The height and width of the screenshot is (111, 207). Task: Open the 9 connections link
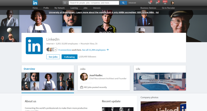point(65,50)
